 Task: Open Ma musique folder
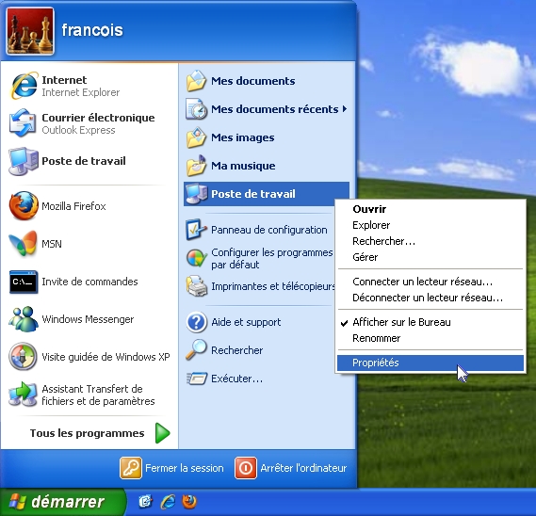(x=267, y=166)
